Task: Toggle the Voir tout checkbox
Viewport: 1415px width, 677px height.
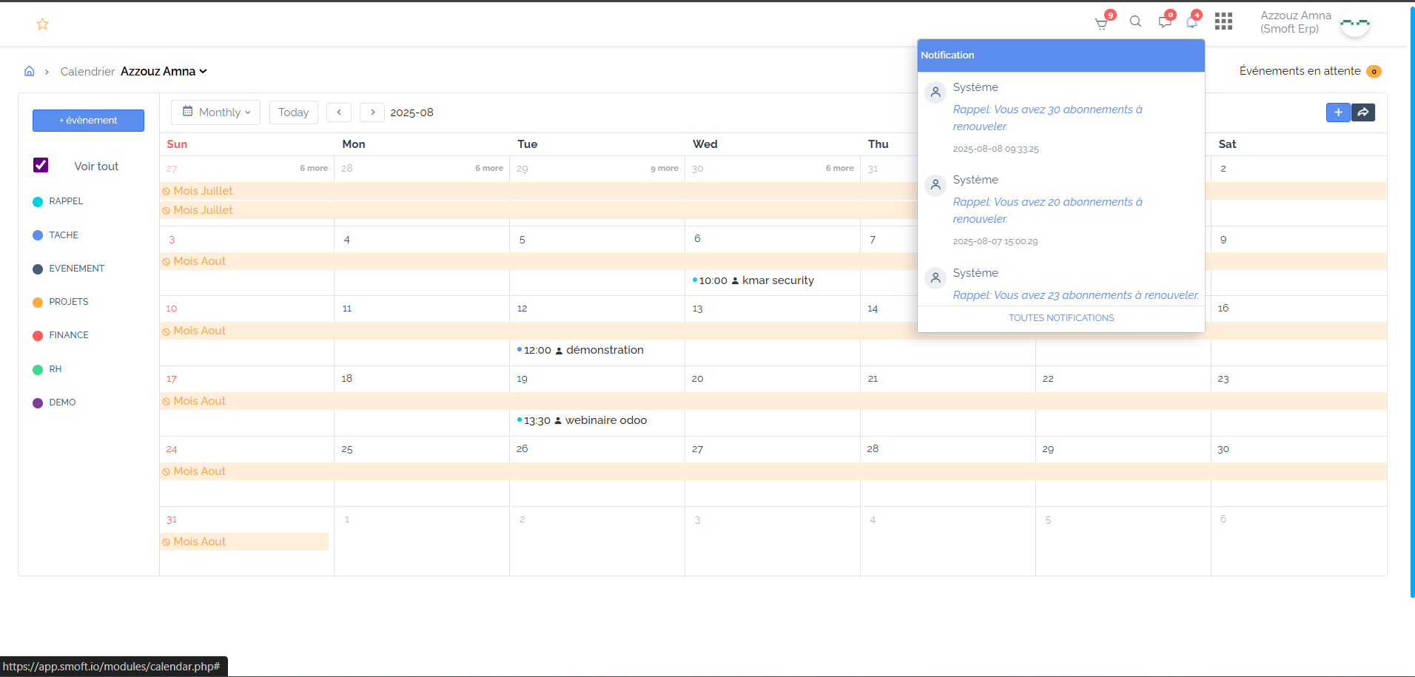Action: [41, 165]
